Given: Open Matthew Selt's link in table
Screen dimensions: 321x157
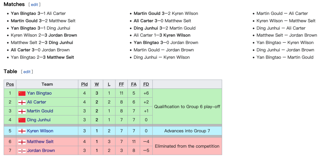Looking at the screenshot, I should pos(40,142).
